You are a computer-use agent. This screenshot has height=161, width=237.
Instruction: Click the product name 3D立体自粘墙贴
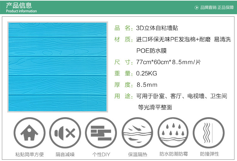(x=157, y=28)
